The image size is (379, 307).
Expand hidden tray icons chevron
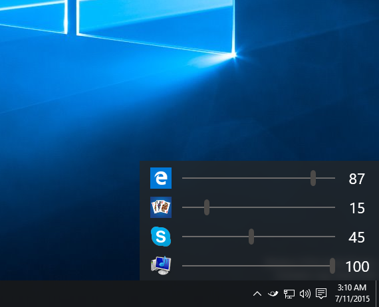(x=257, y=294)
